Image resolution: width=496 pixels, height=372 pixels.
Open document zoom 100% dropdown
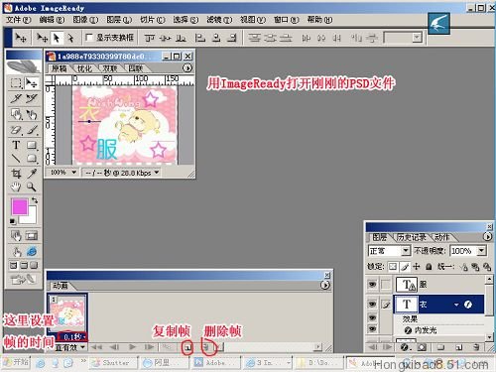tap(74, 173)
